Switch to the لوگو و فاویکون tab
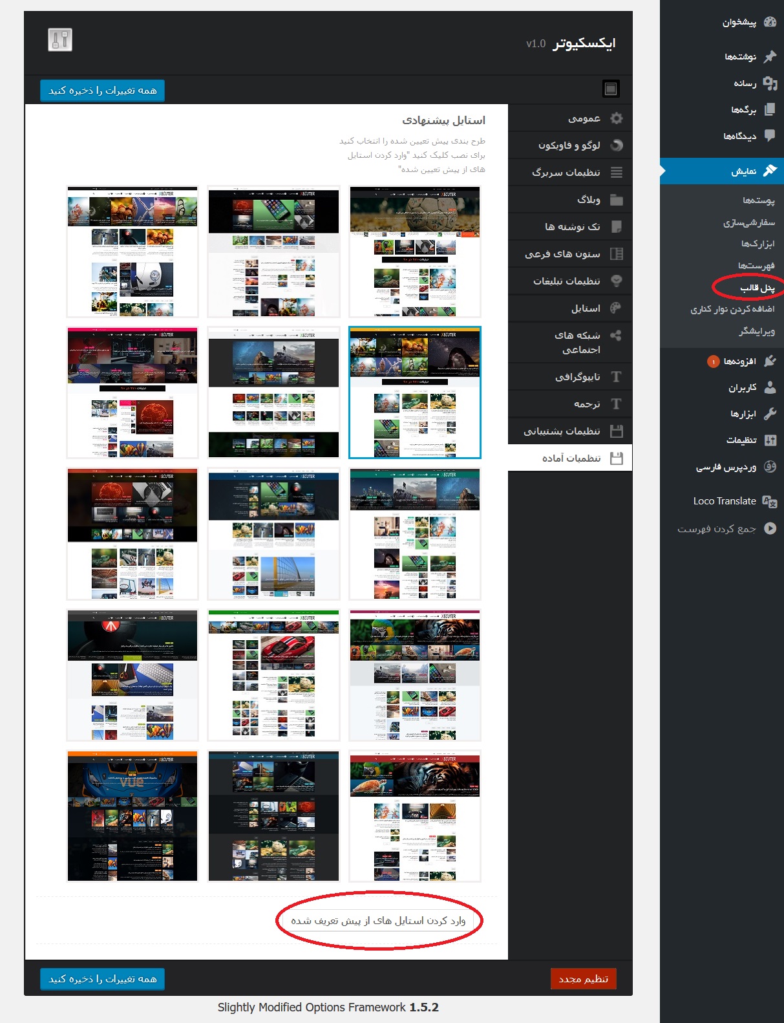 pyautogui.click(x=569, y=145)
